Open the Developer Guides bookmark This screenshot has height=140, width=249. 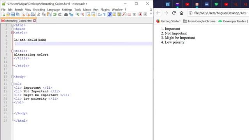[232, 21]
